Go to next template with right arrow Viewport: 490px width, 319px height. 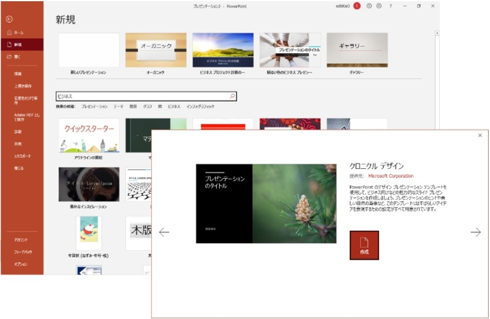(x=476, y=232)
